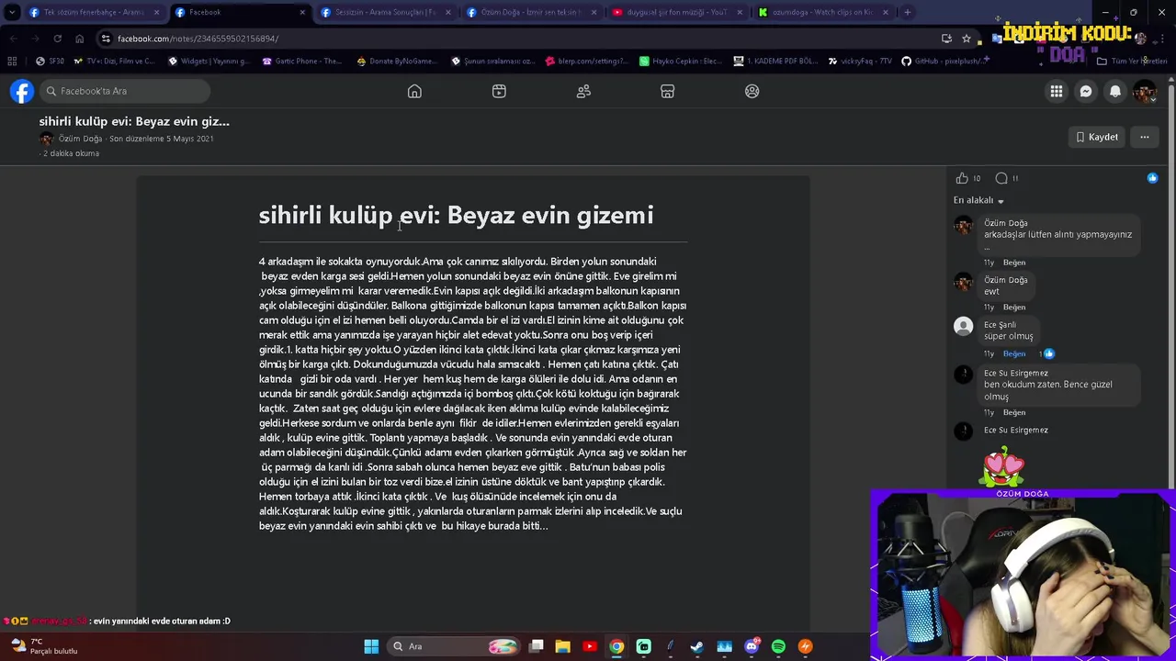Image resolution: width=1176 pixels, height=661 pixels.
Task: Click Beğen under 'ben okudum zaten' comment
Action: click(1014, 412)
